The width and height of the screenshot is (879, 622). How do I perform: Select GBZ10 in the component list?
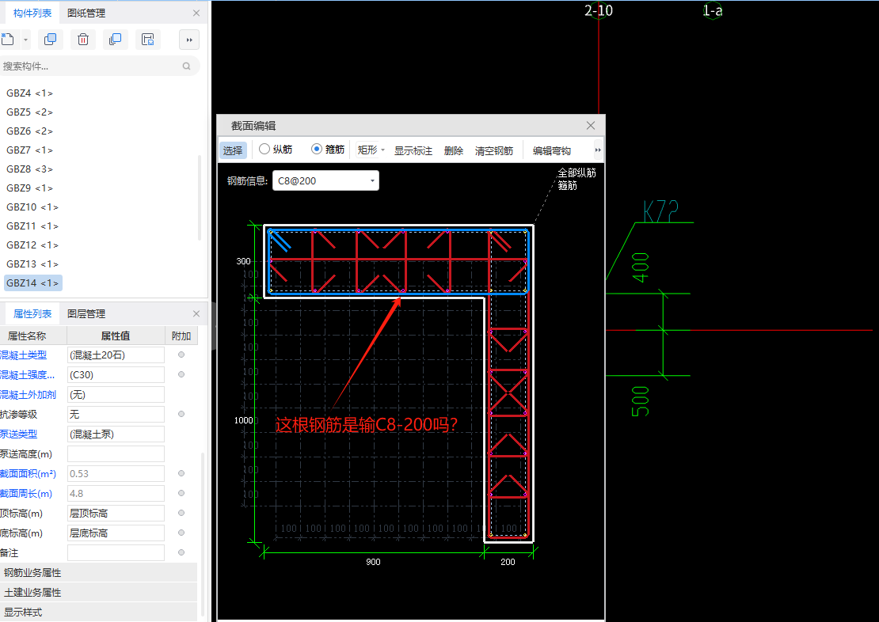32,207
